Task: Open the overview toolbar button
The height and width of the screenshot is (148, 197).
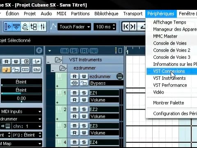Action: click(25, 27)
